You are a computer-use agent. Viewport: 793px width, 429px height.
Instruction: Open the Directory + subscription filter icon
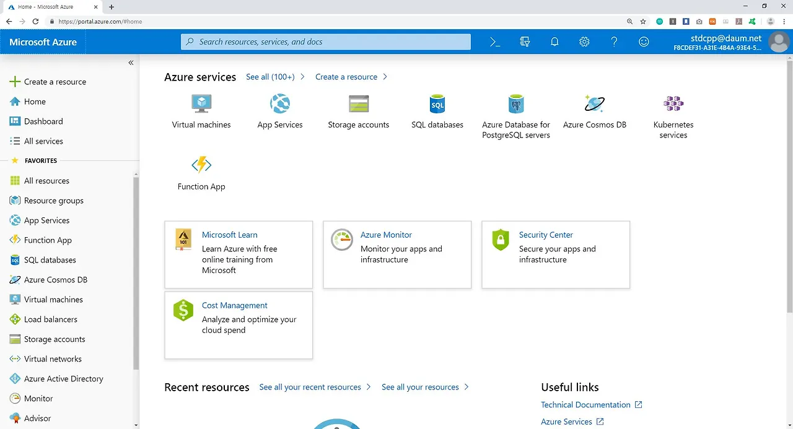click(x=525, y=41)
